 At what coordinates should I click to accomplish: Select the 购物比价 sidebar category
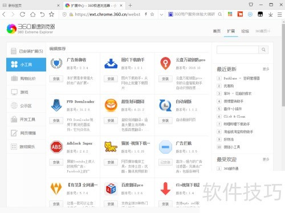[26, 79]
